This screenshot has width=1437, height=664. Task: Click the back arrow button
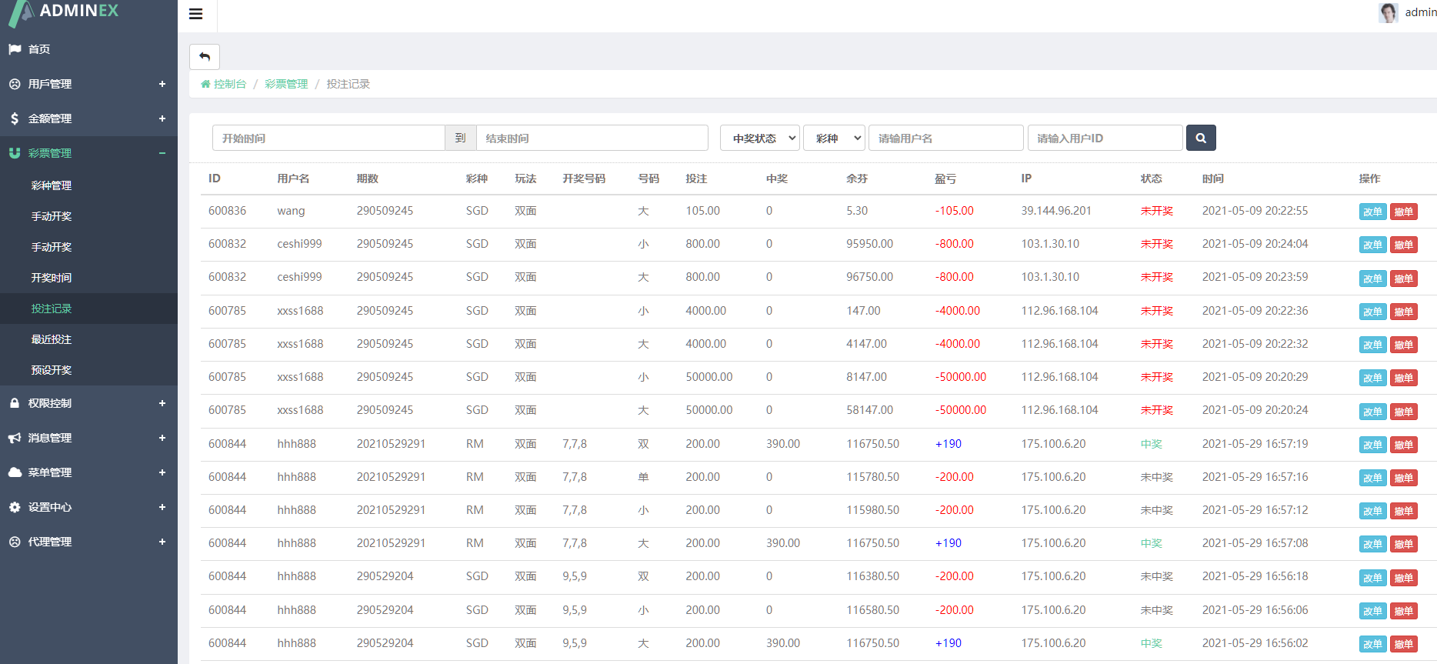pos(205,57)
